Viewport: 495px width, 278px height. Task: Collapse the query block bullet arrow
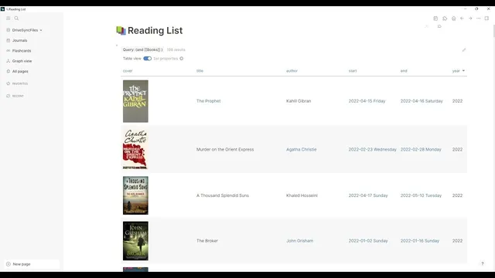(117, 46)
